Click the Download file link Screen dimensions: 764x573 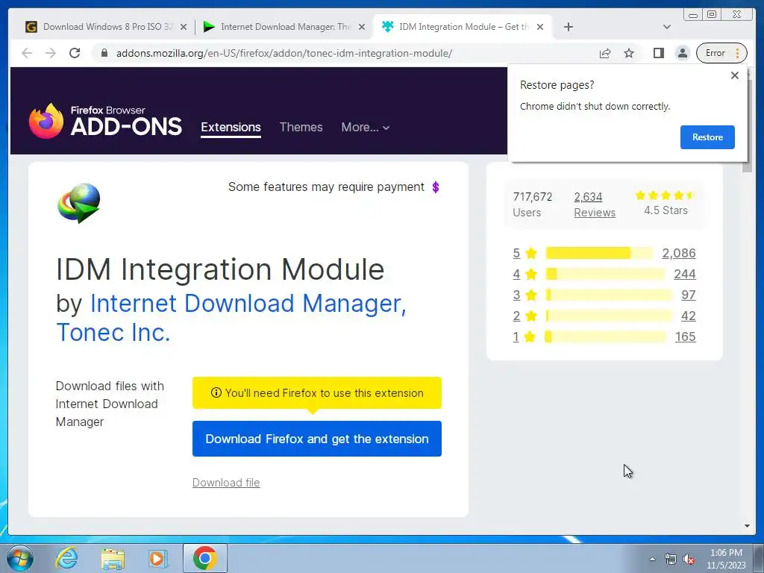[226, 483]
